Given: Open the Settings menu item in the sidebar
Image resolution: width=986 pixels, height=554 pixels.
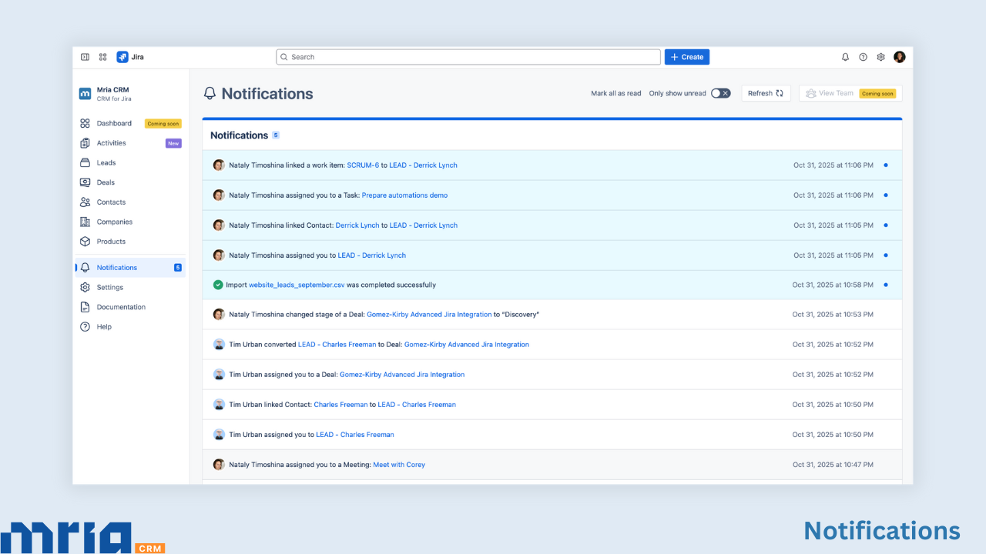Looking at the screenshot, I should pos(130,288).
